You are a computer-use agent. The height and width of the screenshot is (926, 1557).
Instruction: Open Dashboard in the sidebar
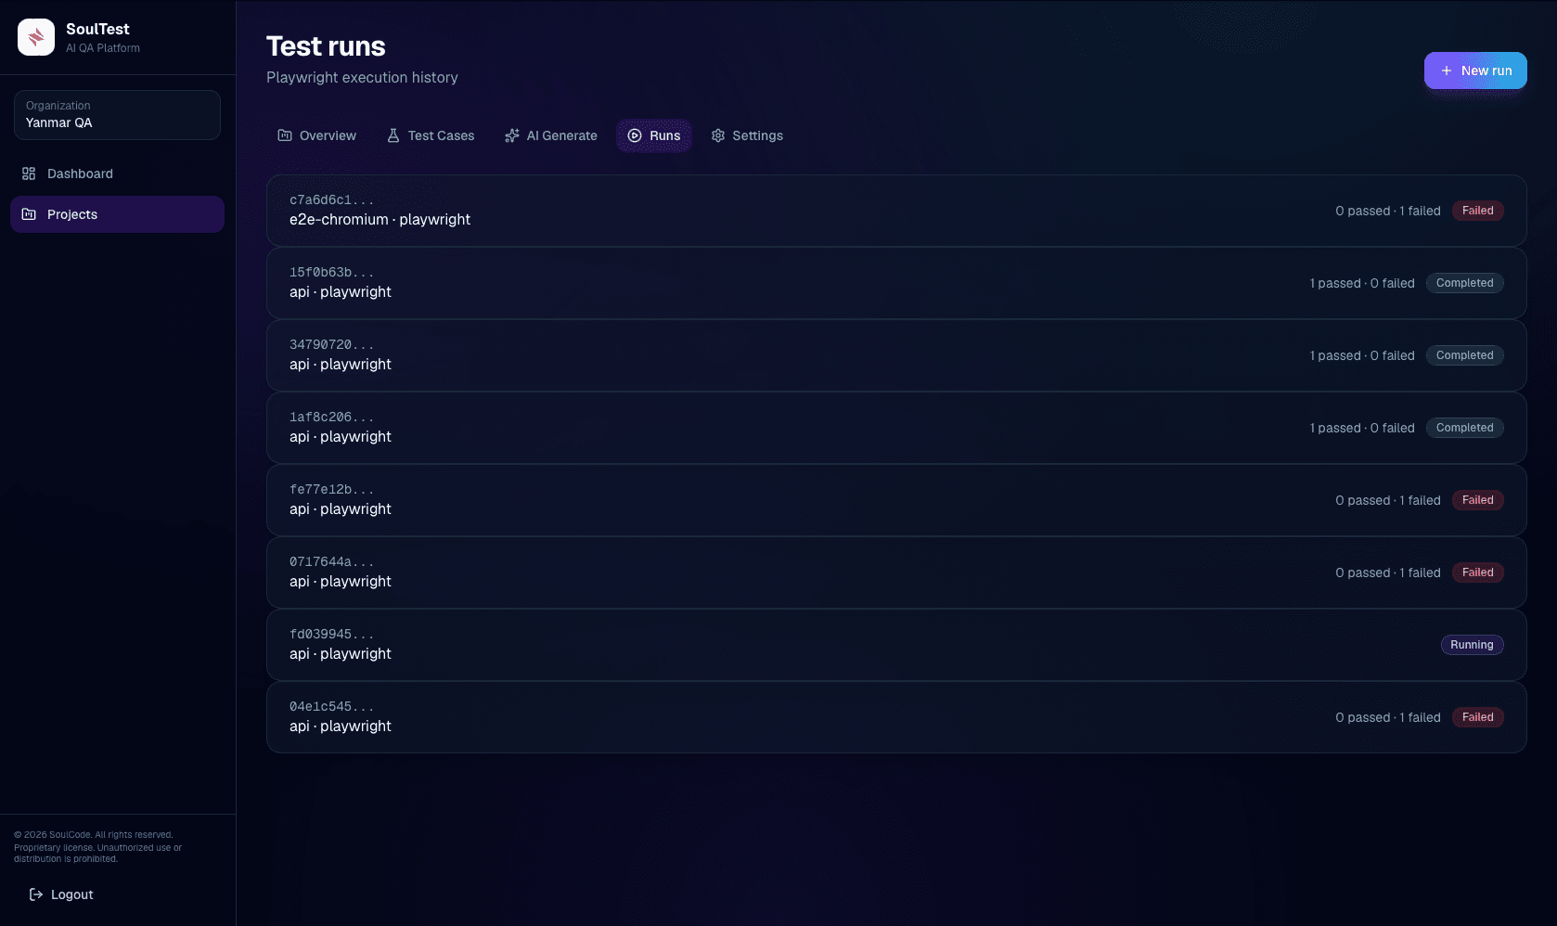pos(117,174)
